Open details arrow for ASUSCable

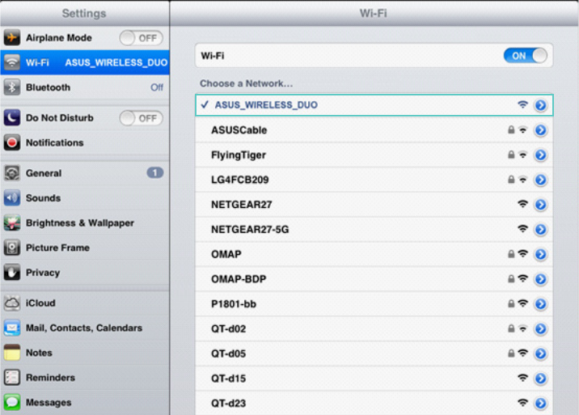pos(541,130)
